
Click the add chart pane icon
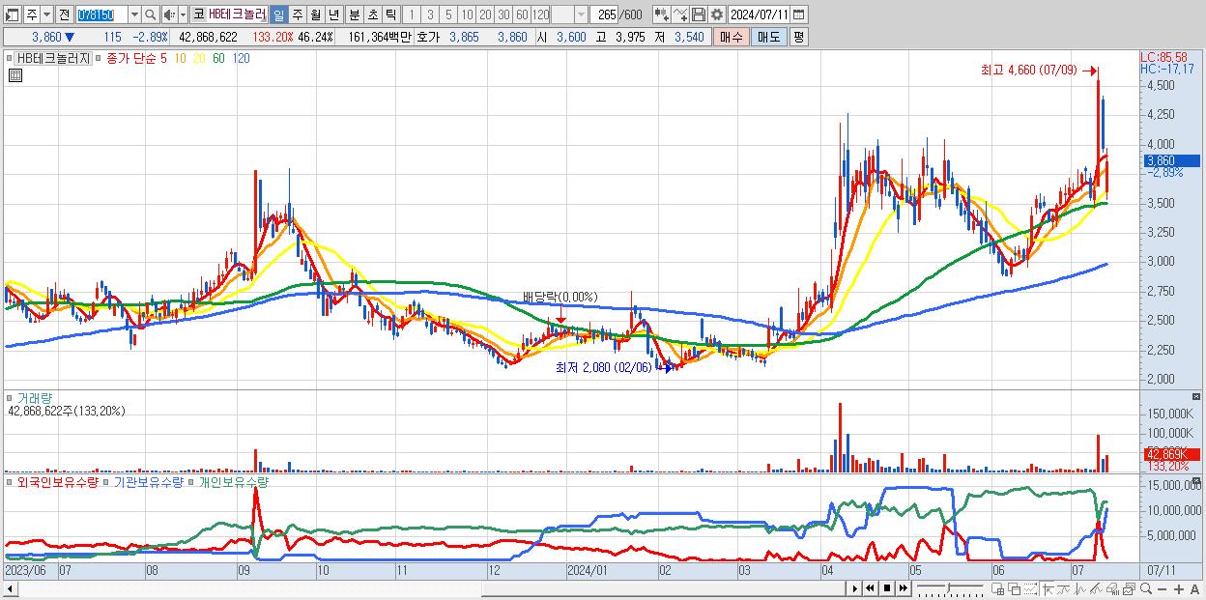[x=997, y=589]
